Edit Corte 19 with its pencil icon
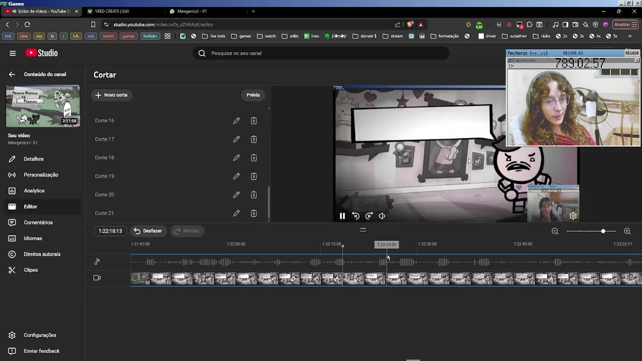 point(236,176)
